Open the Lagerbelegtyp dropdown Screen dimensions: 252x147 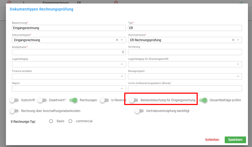click(122, 64)
